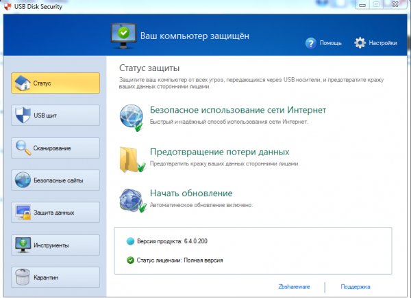The image size is (411, 298).
Task: Click the product version line 6.4.0.200
Action: [172, 241]
